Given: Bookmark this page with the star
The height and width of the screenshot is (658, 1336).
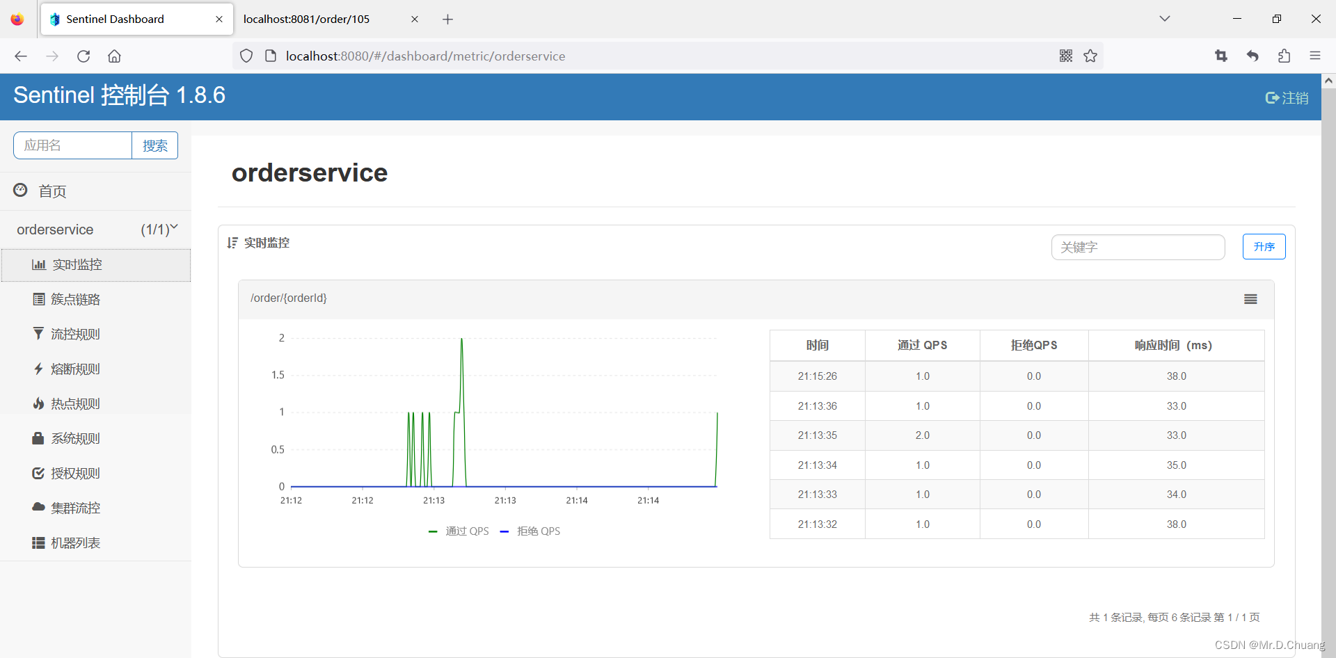Looking at the screenshot, I should point(1090,56).
